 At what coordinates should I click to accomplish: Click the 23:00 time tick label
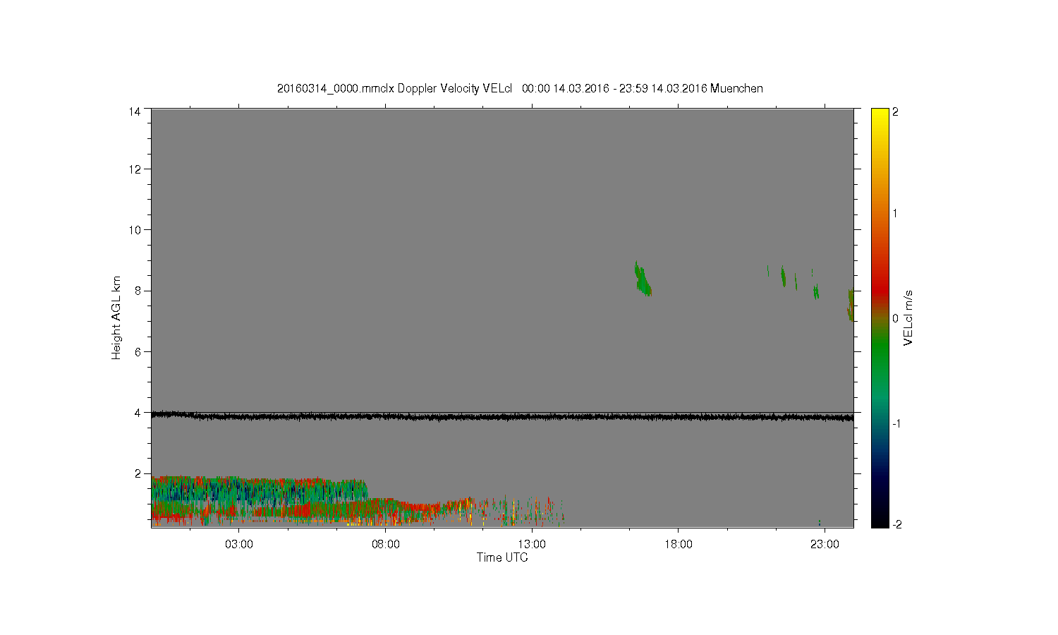click(x=825, y=544)
